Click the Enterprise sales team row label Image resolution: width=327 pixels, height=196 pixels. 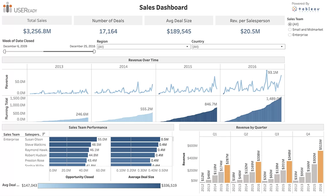click(11, 139)
